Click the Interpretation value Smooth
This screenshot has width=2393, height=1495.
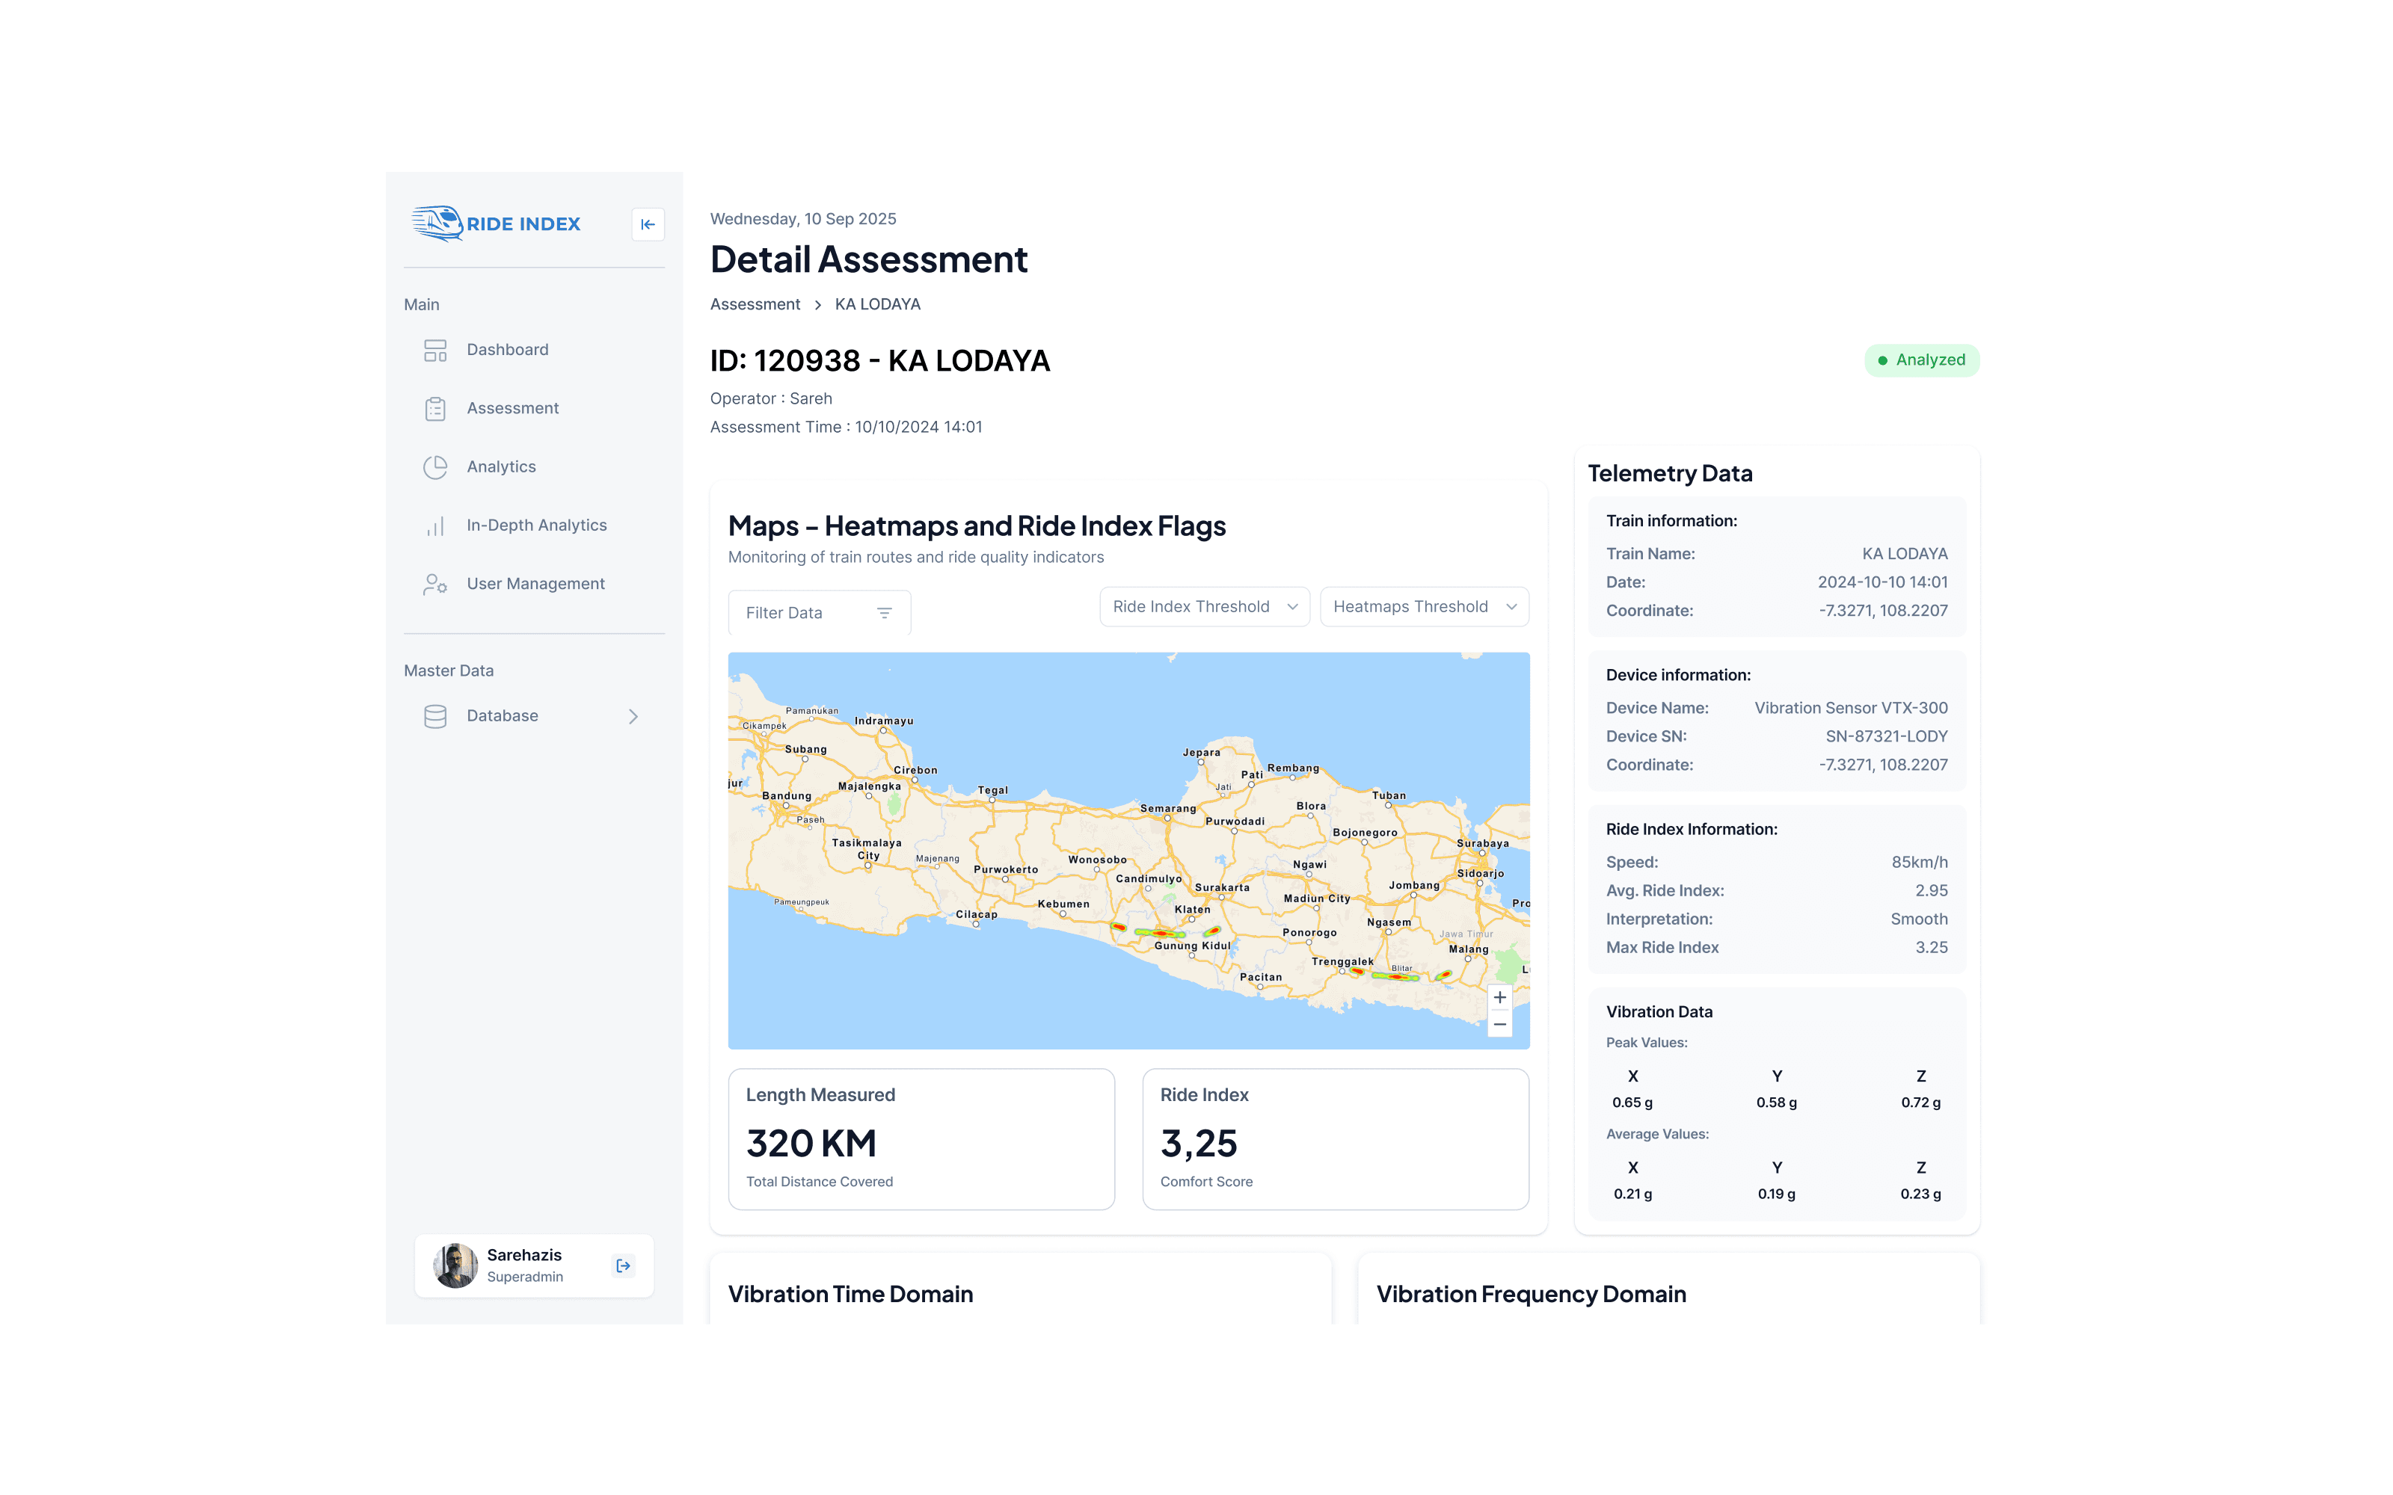(x=1918, y=919)
